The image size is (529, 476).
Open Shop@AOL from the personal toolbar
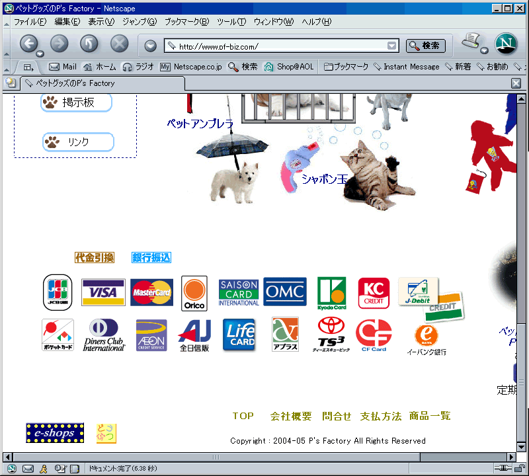[x=289, y=67]
